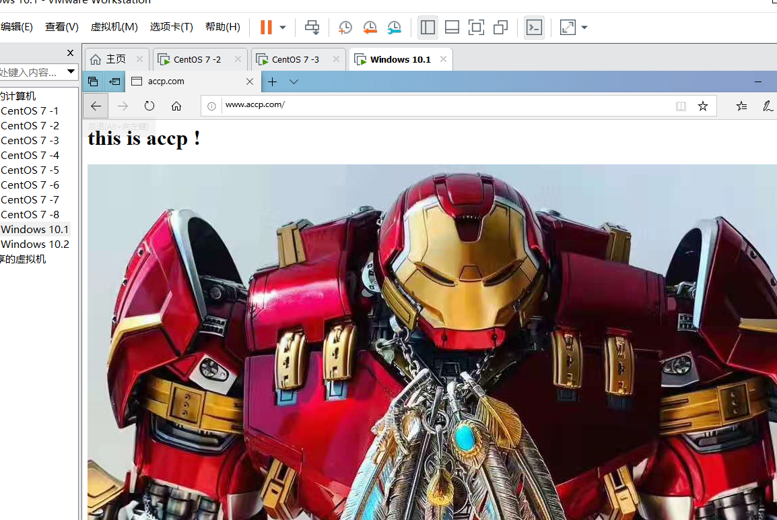Close the CentOS 7 -2 tab
Image resolution: width=777 pixels, height=520 pixels.
[238, 59]
